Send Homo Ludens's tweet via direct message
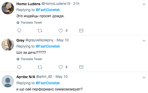The image size is (148, 93). (x=81, y=31)
